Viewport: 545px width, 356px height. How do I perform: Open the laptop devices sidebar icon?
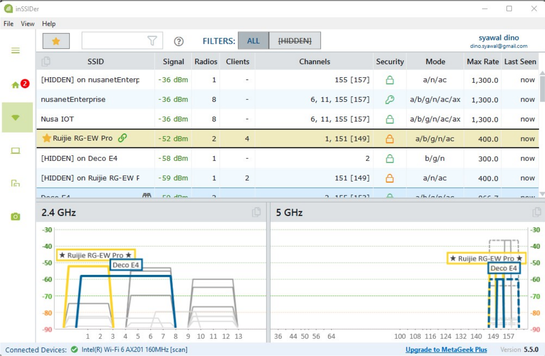point(16,151)
